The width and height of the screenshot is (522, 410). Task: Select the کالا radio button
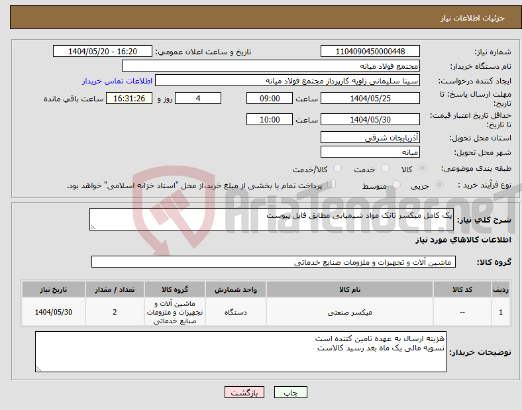(x=422, y=168)
